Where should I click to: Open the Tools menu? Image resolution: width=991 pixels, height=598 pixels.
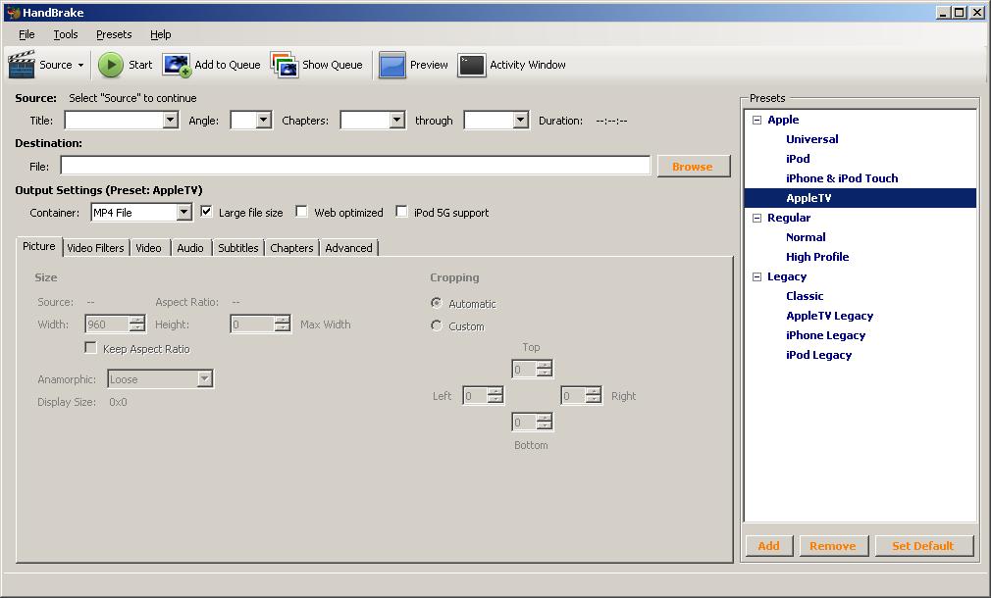pos(65,34)
